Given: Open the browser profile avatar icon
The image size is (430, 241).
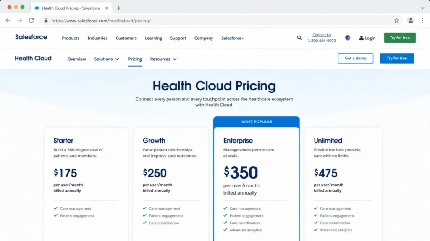Looking at the screenshot, I should [x=411, y=20].
